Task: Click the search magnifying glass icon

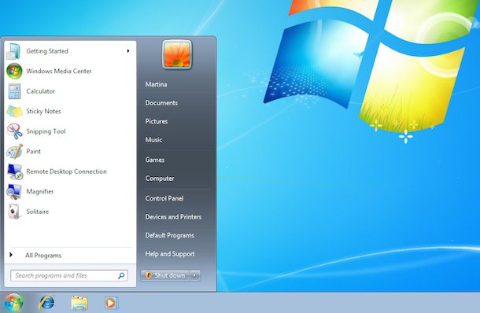Action: (121, 276)
